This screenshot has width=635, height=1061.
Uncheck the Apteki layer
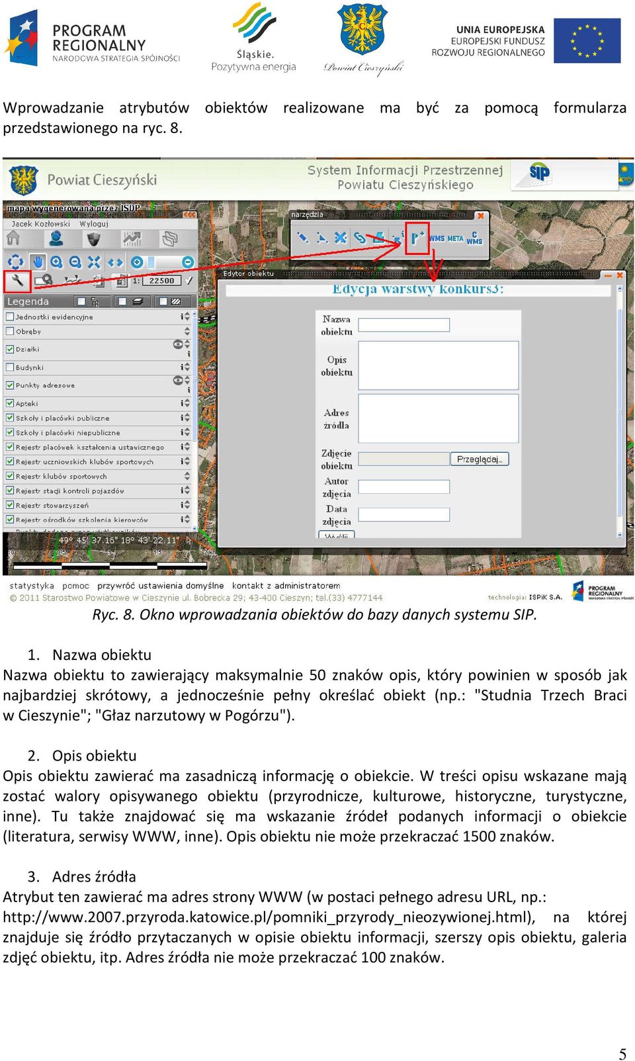coord(10,403)
